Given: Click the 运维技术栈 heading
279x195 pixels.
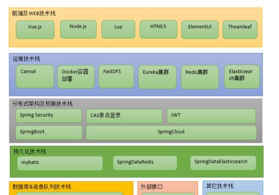Looking at the screenshot, I should [x=26, y=58].
